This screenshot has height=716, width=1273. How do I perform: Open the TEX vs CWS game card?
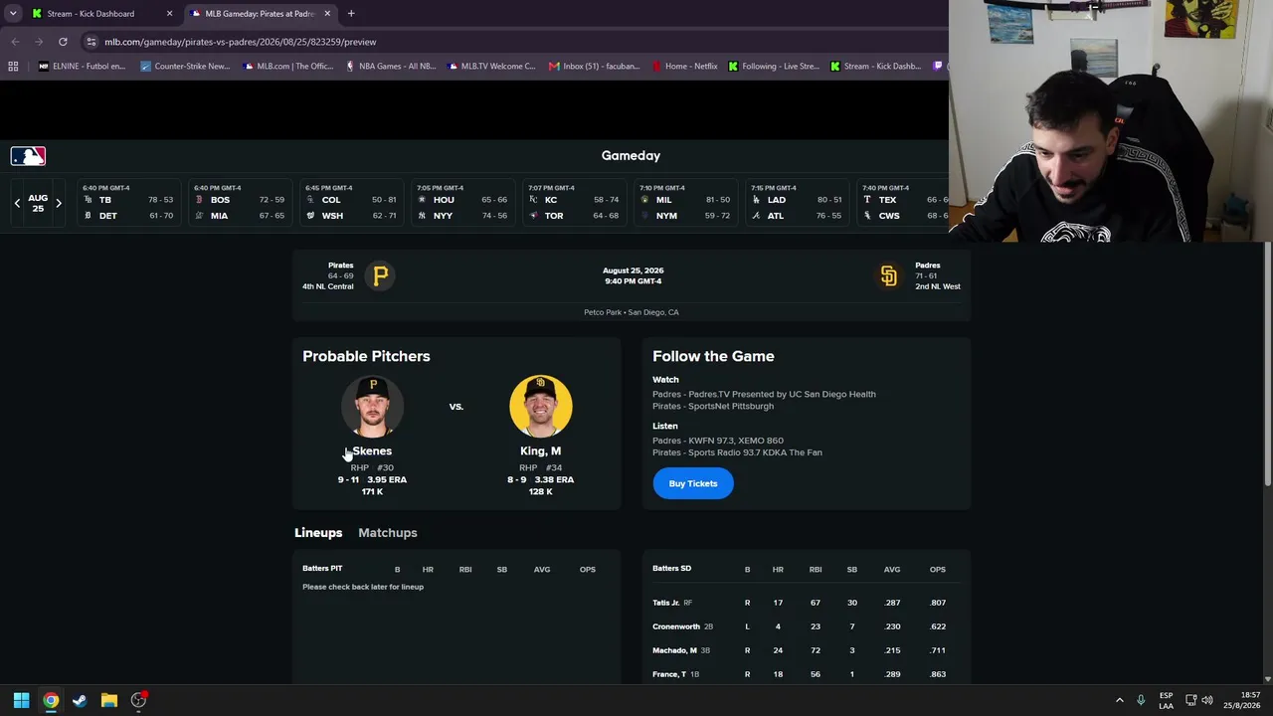coord(903,202)
